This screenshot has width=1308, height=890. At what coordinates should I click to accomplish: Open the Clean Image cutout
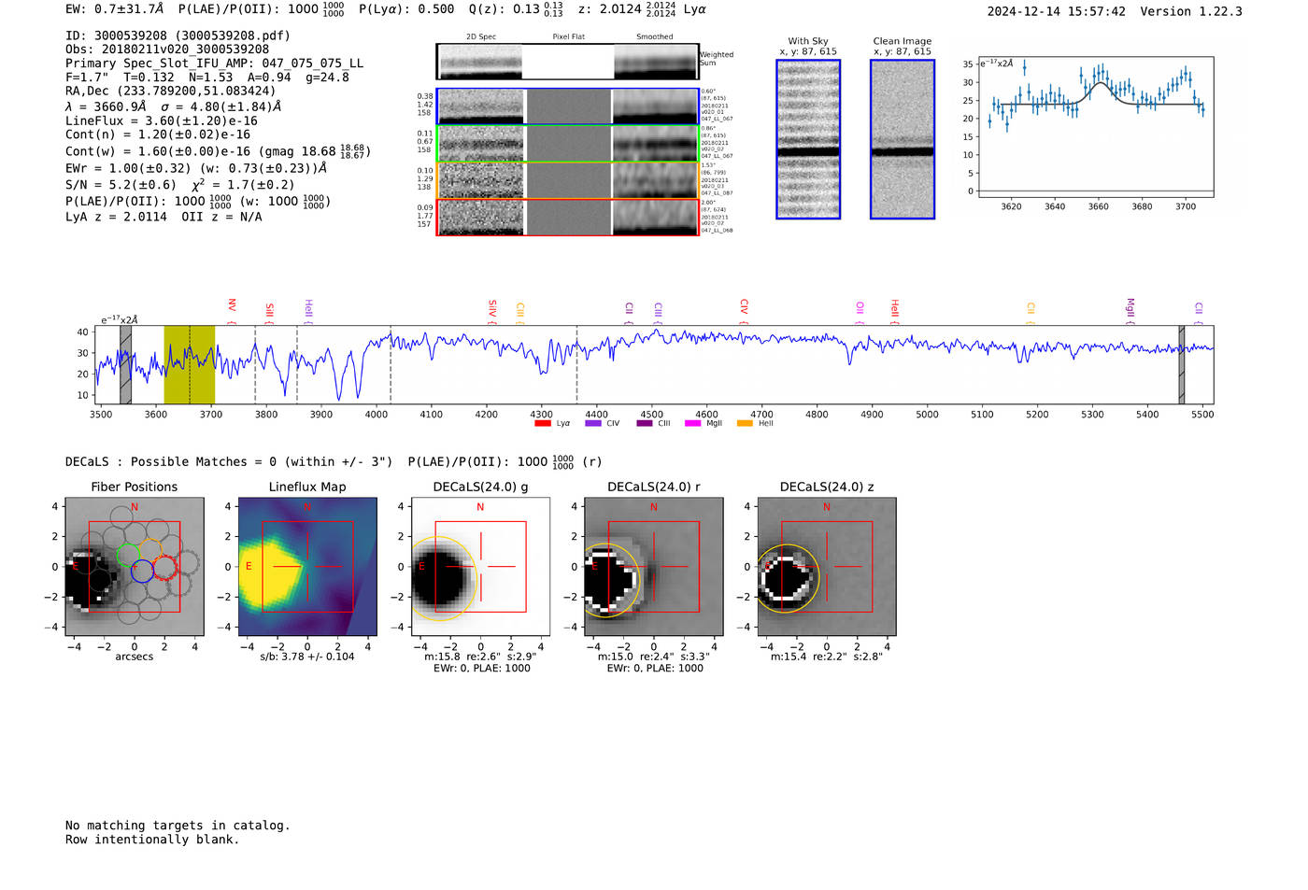coord(903,139)
